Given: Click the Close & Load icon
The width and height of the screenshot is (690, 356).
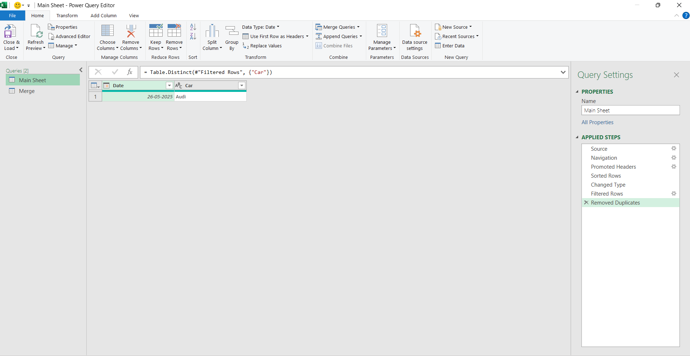Looking at the screenshot, I should click(x=10, y=31).
